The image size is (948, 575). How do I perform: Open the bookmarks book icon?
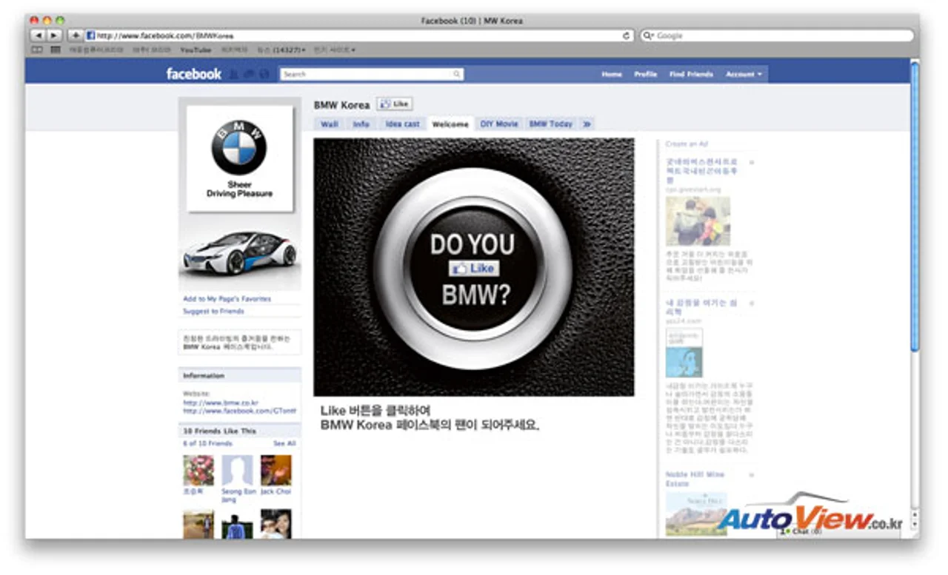(x=37, y=50)
